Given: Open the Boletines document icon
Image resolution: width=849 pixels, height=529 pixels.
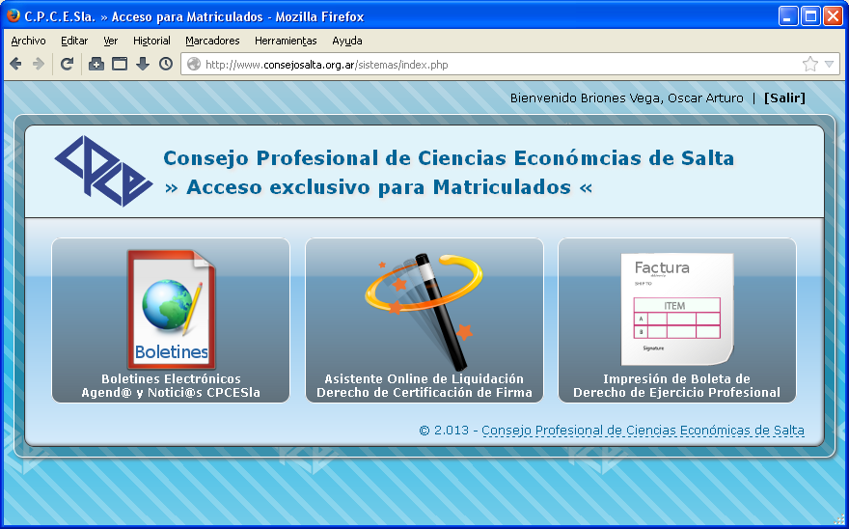Looking at the screenshot, I should coord(171,310).
